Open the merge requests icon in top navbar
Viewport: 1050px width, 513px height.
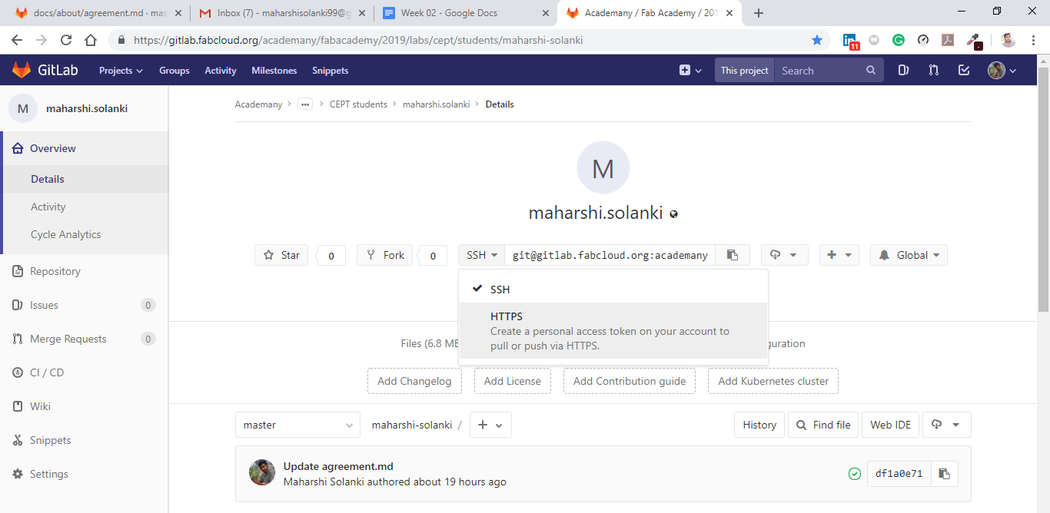933,70
